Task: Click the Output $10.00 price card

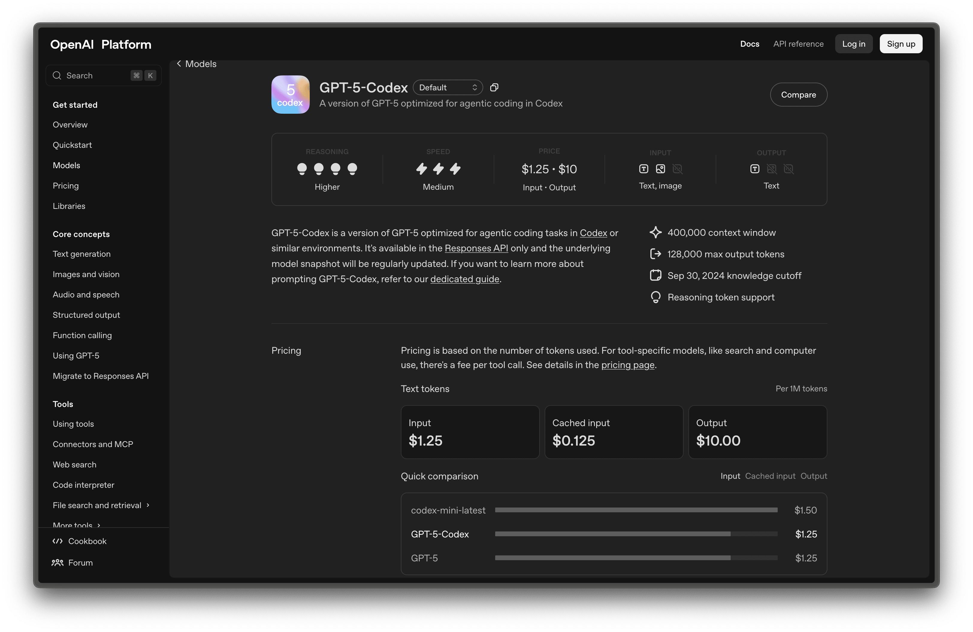Action: [758, 432]
